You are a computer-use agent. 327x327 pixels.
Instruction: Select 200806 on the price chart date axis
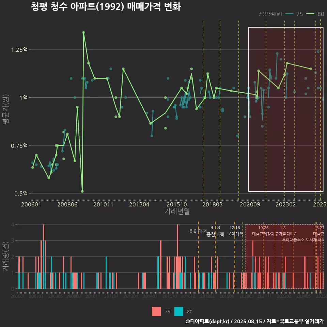[x=67, y=204]
